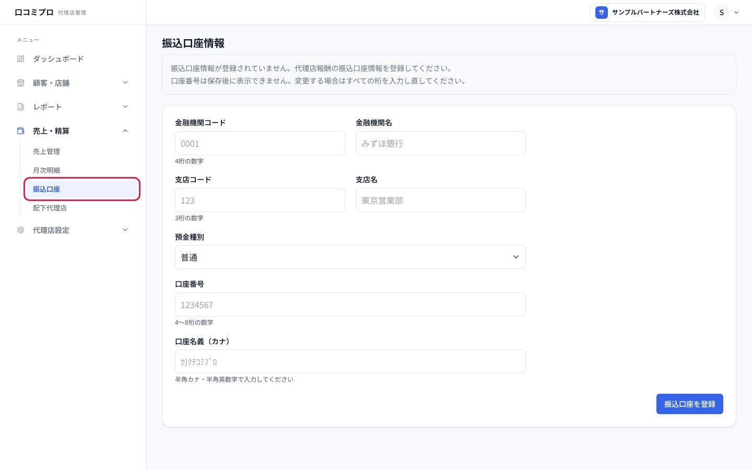This screenshot has width=752, height=470.
Task: Click the サンプルパートナーズ株式会社 company selector
Action: tap(647, 13)
